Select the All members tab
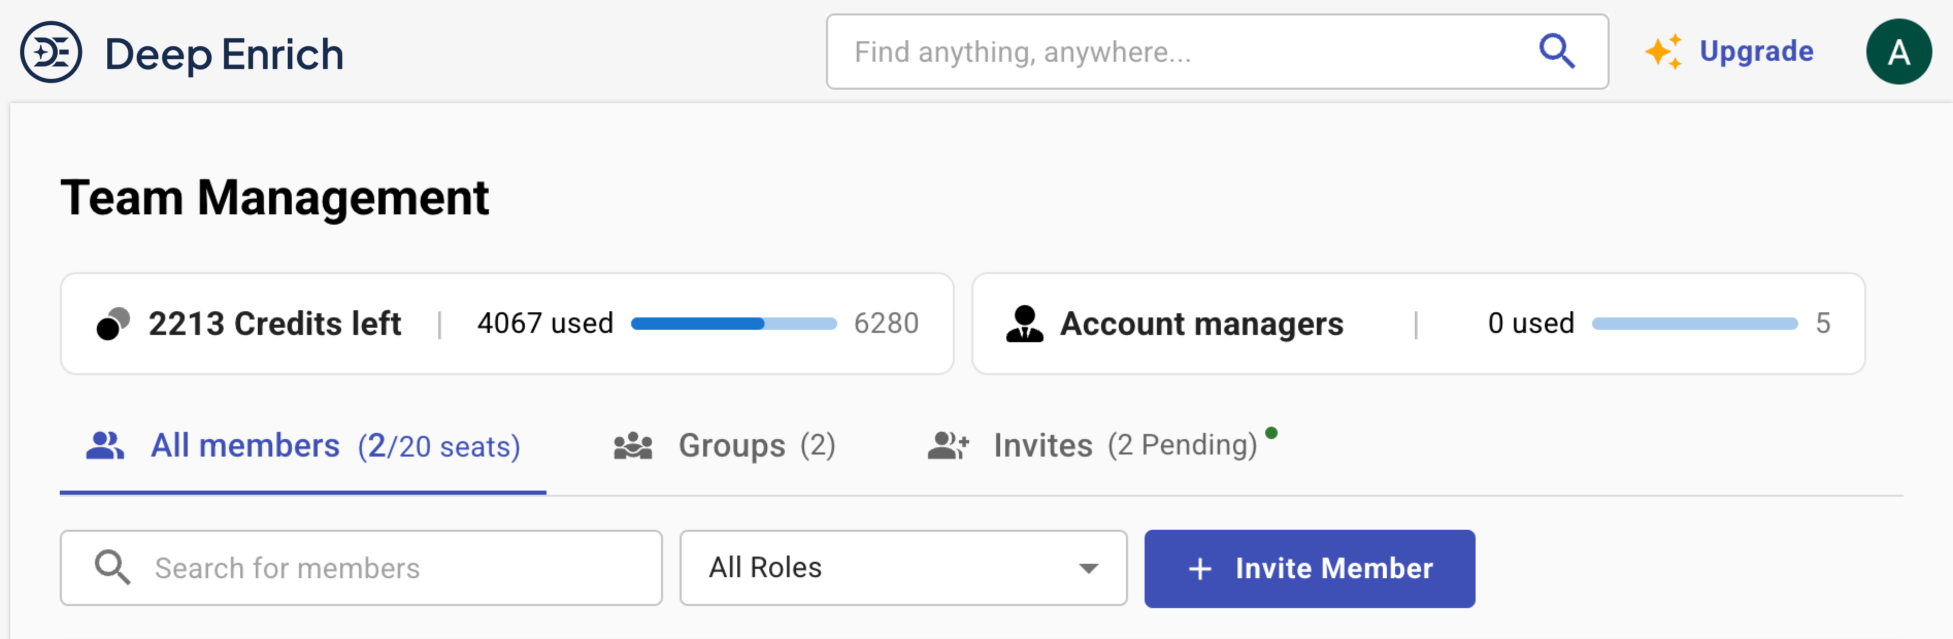Viewport: 1953px width, 639px height. 245,445
